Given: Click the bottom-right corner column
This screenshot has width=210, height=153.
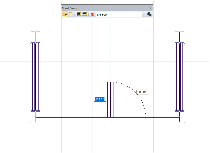Looking at the screenshot, I should [x=180, y=117].
